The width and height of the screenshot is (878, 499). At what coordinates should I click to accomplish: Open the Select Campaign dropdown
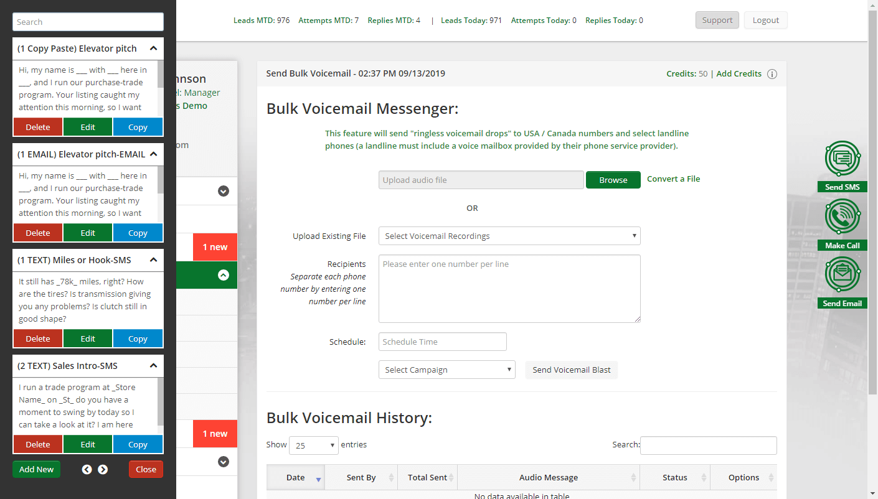coord(447,370)
